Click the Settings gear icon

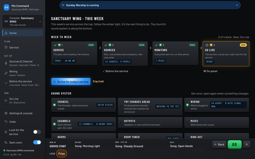tap(6, 113)
